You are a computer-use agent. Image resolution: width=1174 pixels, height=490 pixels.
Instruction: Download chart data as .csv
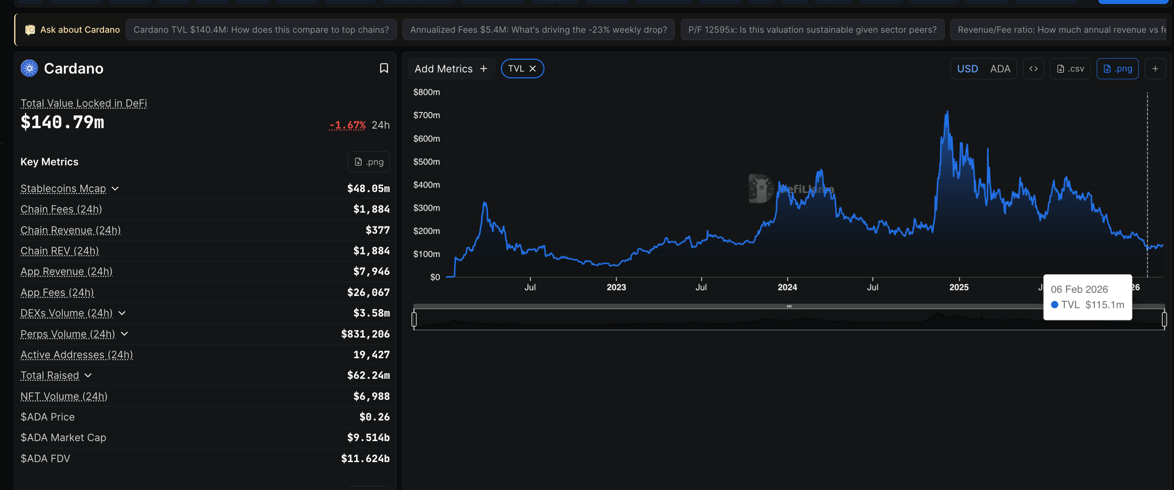[1070, 68]
